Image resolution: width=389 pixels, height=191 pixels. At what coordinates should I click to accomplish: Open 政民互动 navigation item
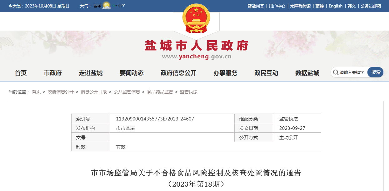pos(266,73)
